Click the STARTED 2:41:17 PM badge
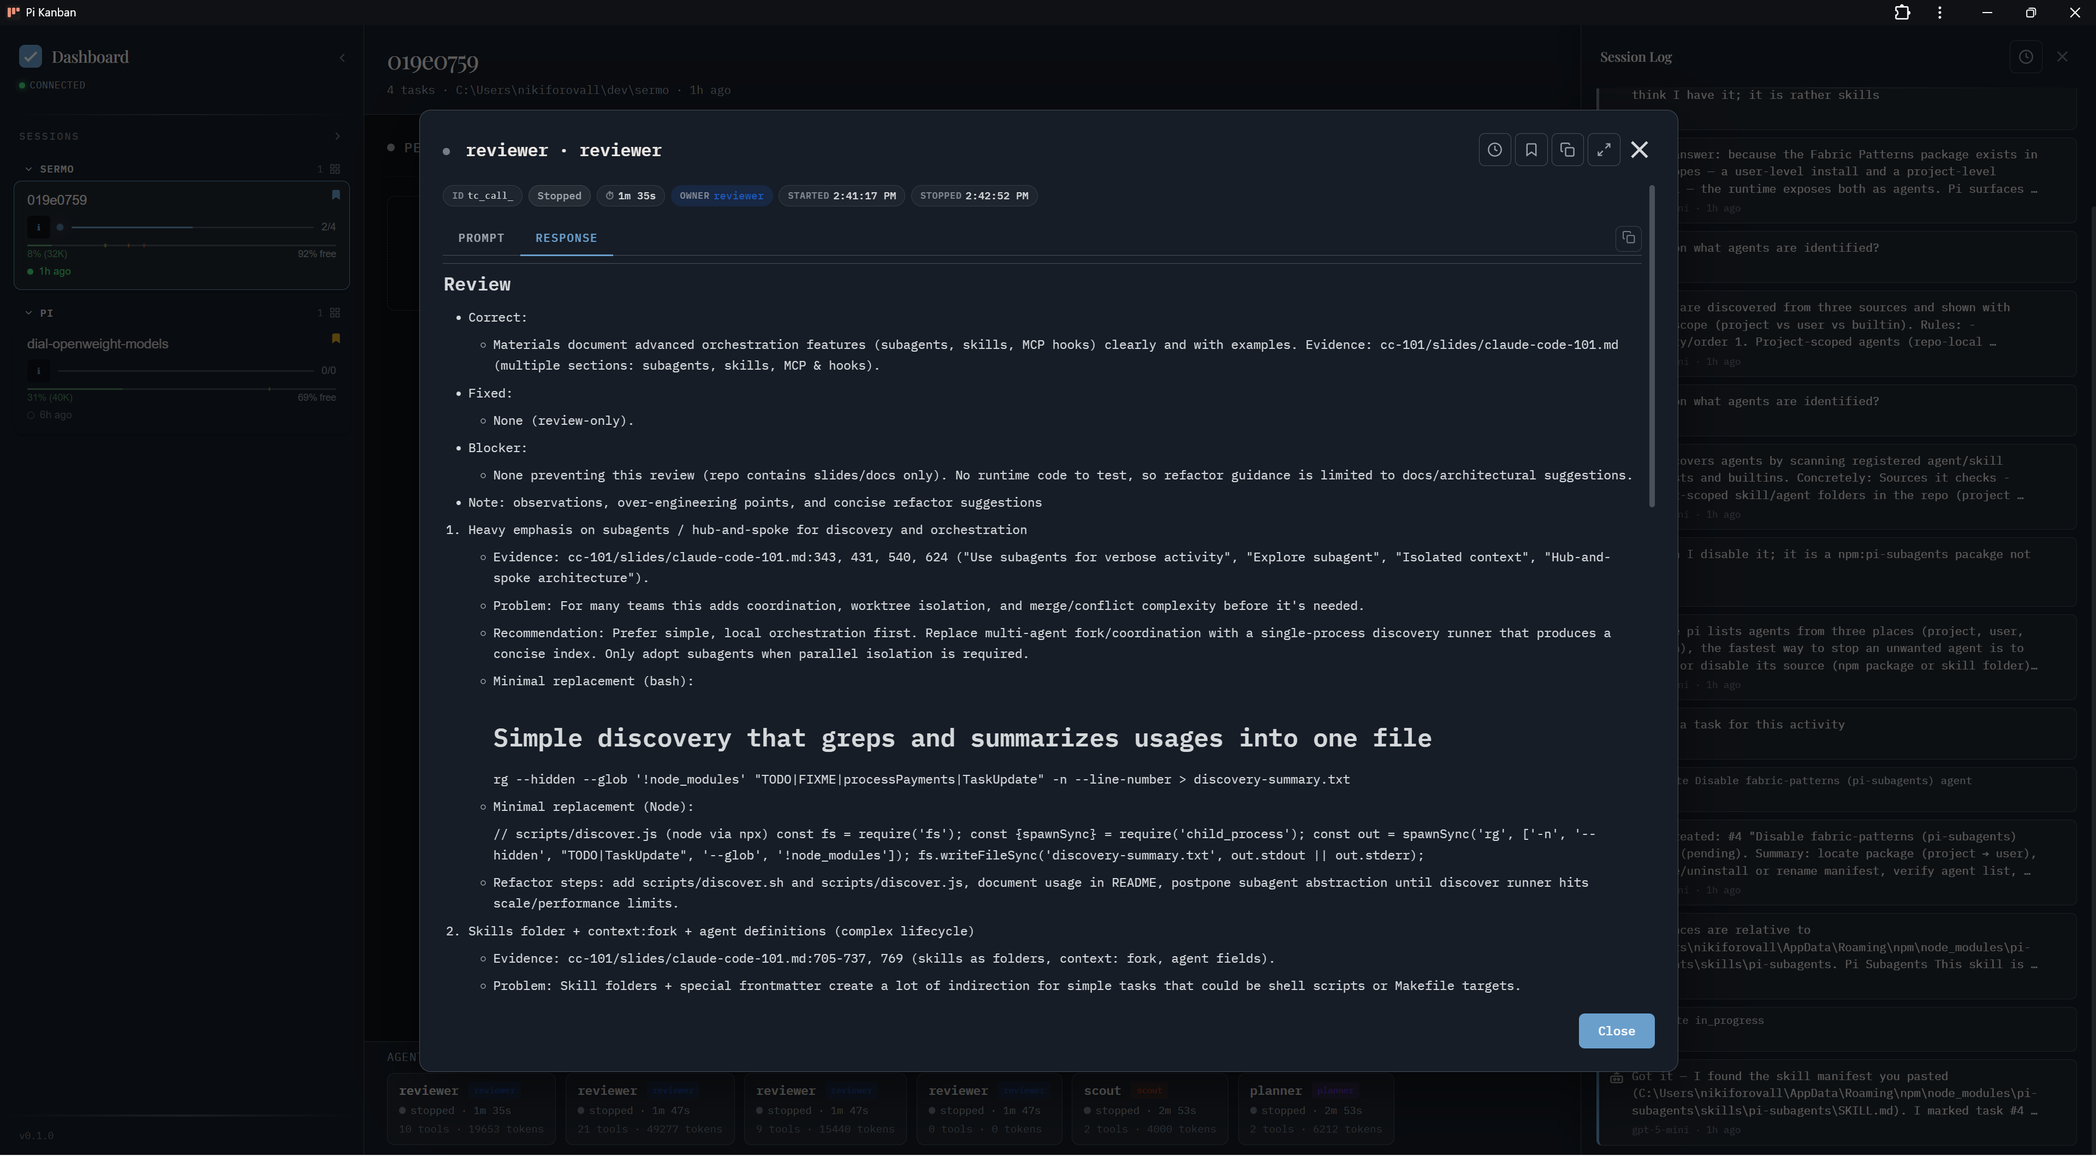This screenshot has width=2096, height=1156. click(x=841, y=196)
